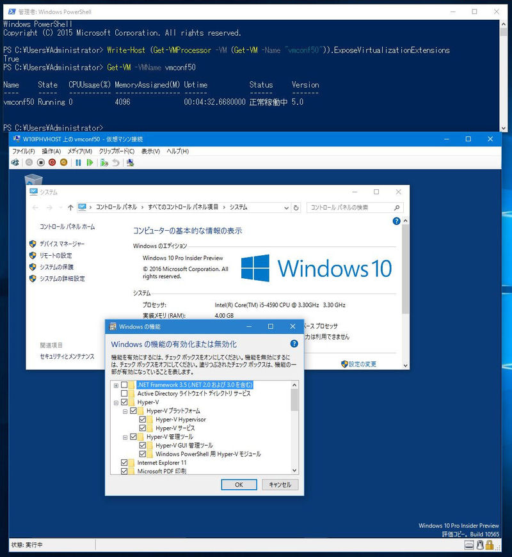Viewport: 512px width, 557px height.
Task: Open リモートの設定 link
Action: point(56,255)
